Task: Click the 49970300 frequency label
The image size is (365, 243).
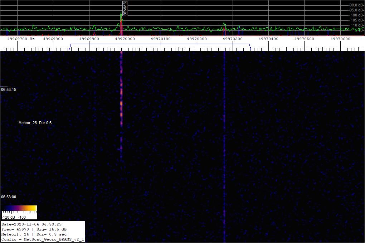Action: pos(233,39)
